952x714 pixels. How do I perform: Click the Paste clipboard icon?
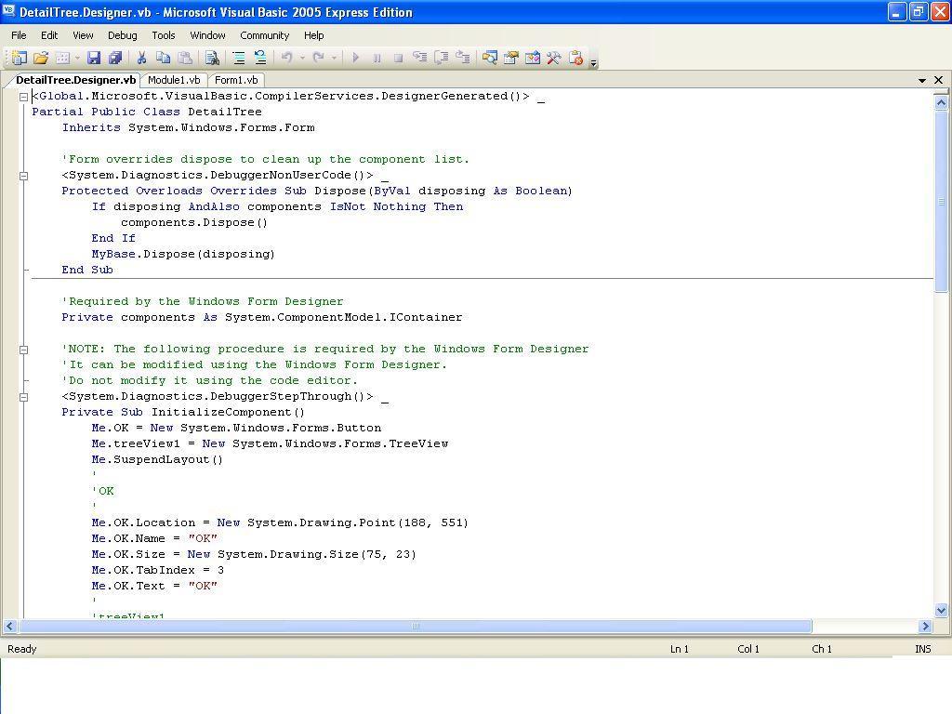click(185, 58)
